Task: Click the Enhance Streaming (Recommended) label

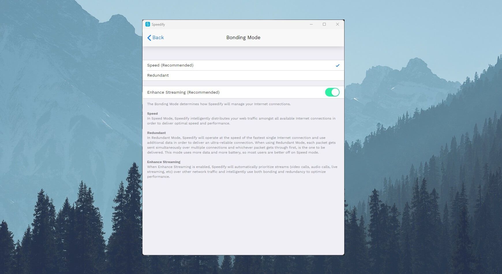Action: click(x=183, y=92)
